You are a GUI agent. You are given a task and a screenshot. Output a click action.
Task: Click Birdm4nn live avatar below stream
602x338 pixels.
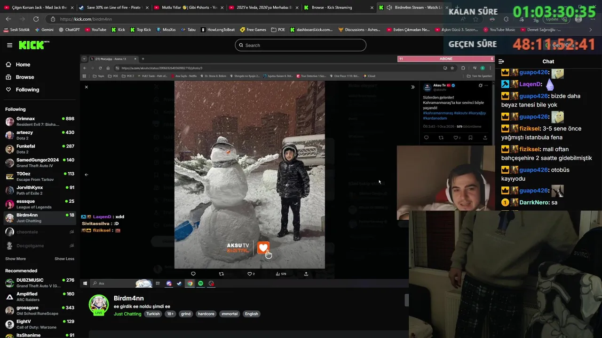[99, 305]
